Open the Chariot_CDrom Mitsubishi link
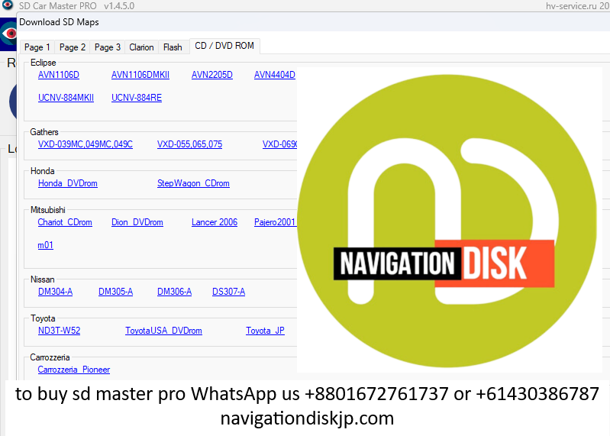Image resolution: width=610 pixels, height=436 pixels. tap(65, 222)
